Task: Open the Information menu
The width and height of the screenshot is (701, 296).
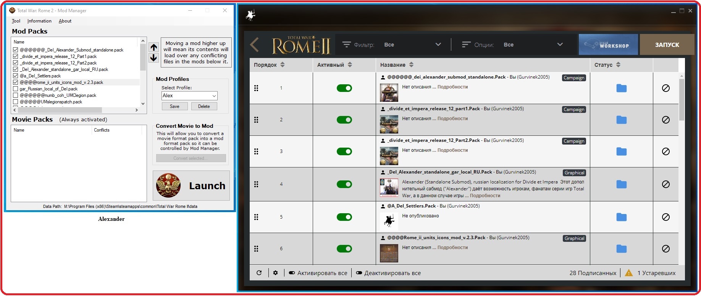Action: click(x=39, y=21)
